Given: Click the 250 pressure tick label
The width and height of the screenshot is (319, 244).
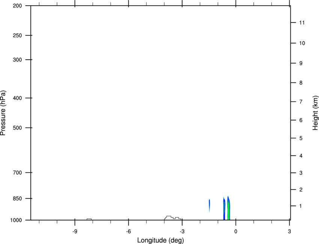Looking at the screenshot, I should tap(17, 35).
